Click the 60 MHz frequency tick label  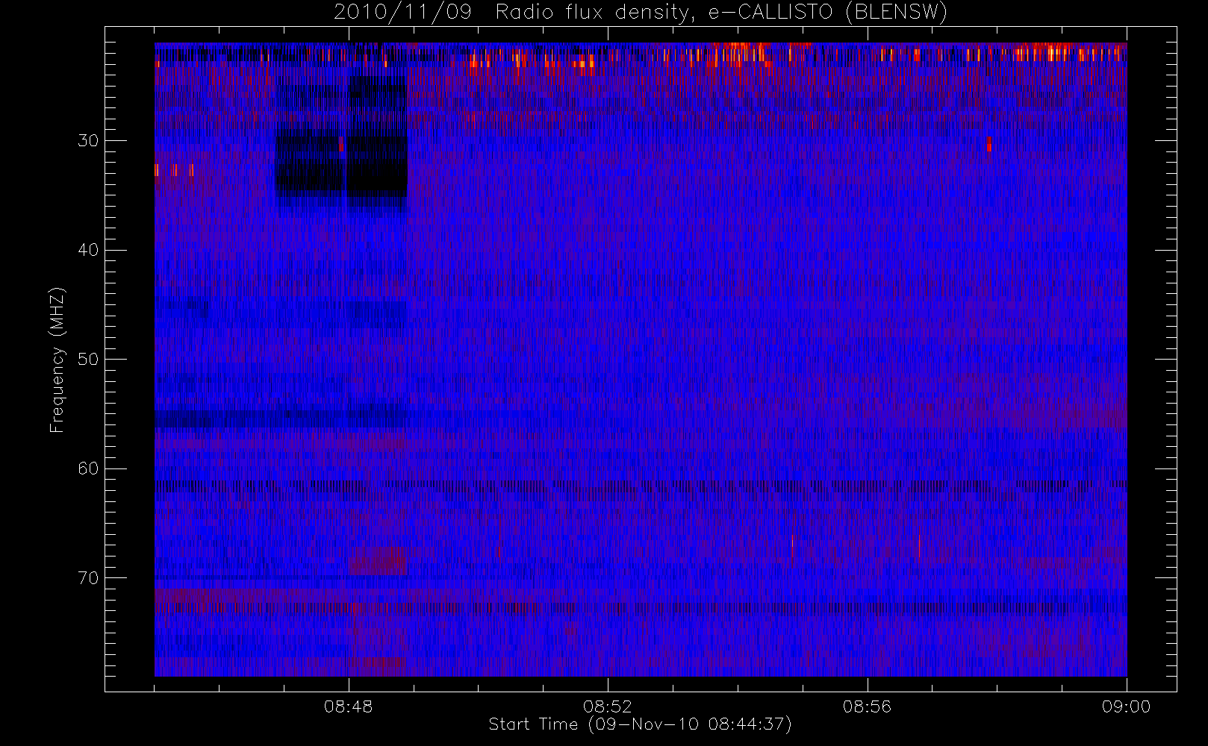[88, 468]
